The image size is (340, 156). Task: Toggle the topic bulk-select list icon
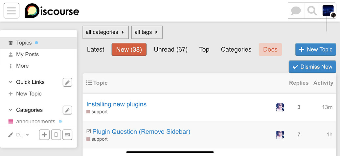click(89, 83)
